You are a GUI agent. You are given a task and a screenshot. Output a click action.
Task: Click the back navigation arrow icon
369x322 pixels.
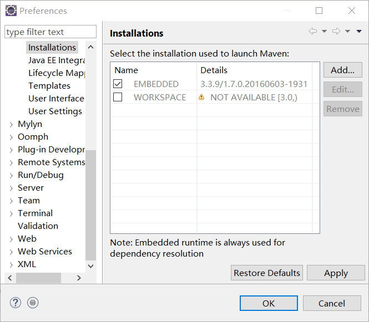(313, 31)
